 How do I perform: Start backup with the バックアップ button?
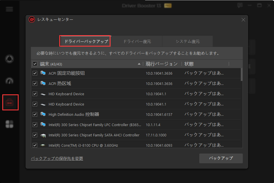pyautogui.click(x=221, y=158)
